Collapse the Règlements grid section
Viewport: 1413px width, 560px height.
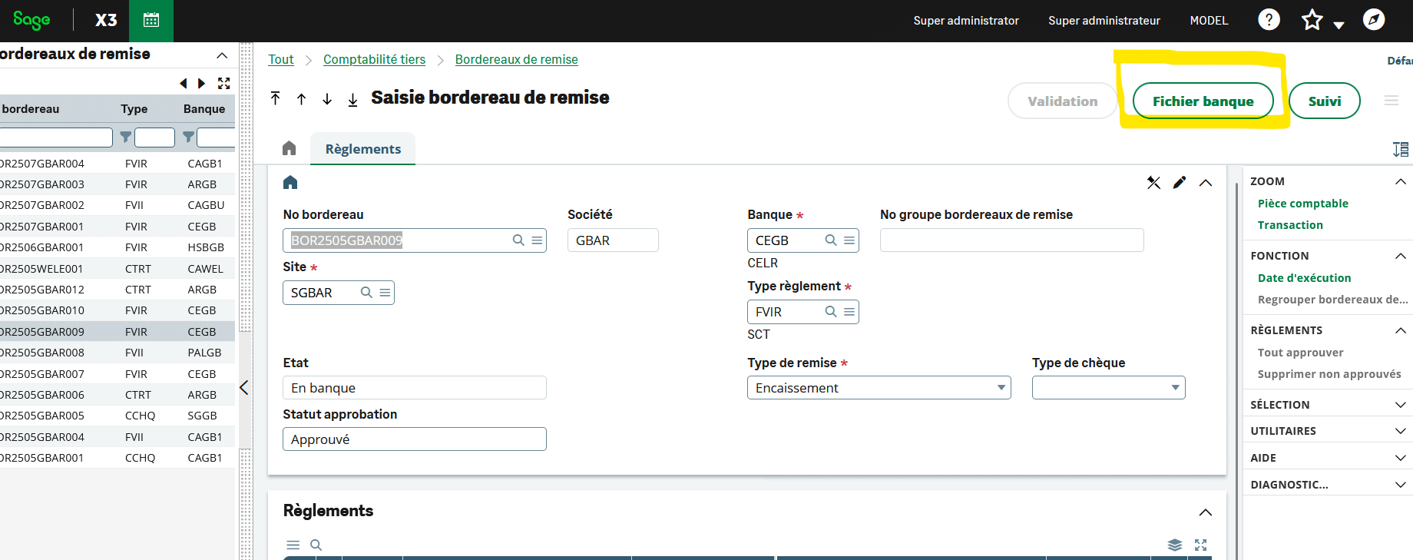1205,512
